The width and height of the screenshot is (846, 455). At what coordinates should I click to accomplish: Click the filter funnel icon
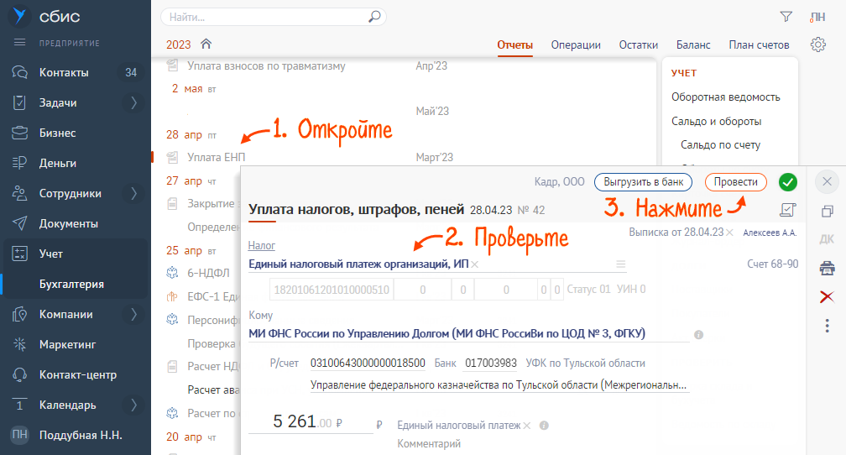786,16
